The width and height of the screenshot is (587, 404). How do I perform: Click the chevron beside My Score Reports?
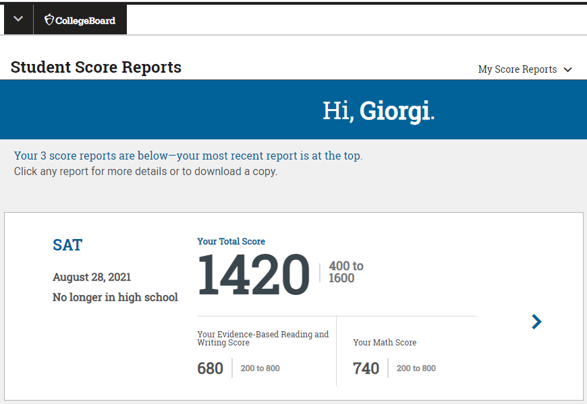567,70
